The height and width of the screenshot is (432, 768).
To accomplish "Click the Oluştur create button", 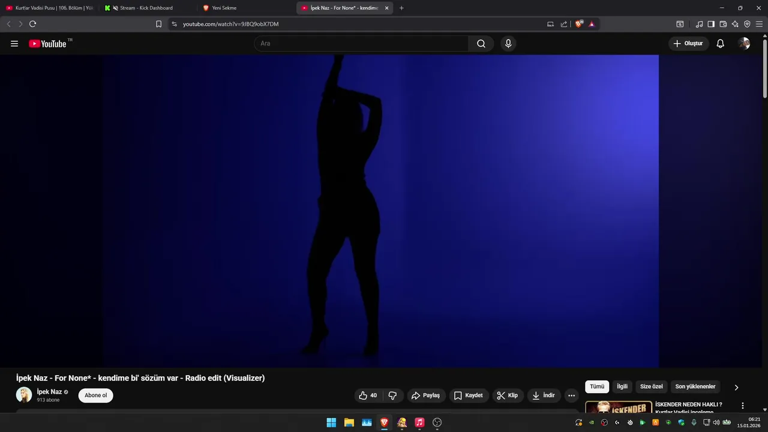I will coord(688,43).
